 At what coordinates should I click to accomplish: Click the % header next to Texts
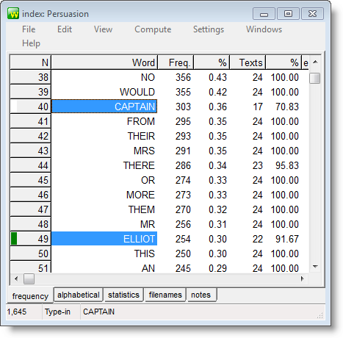[x=284, y=62]
